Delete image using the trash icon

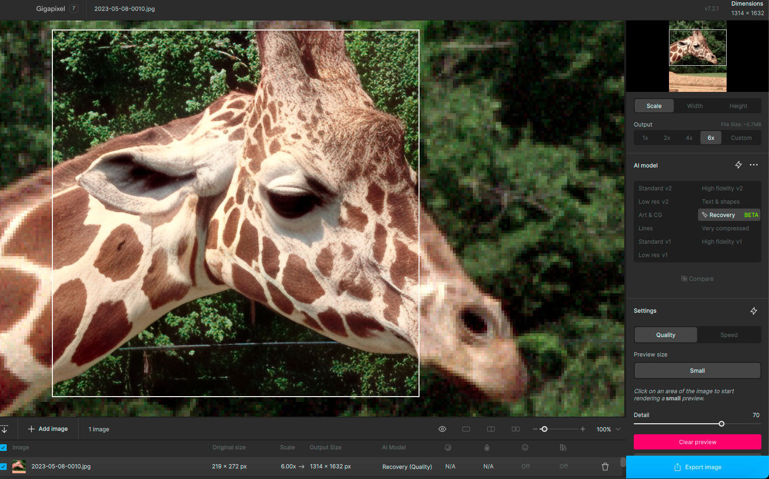(x=605, y=467)
